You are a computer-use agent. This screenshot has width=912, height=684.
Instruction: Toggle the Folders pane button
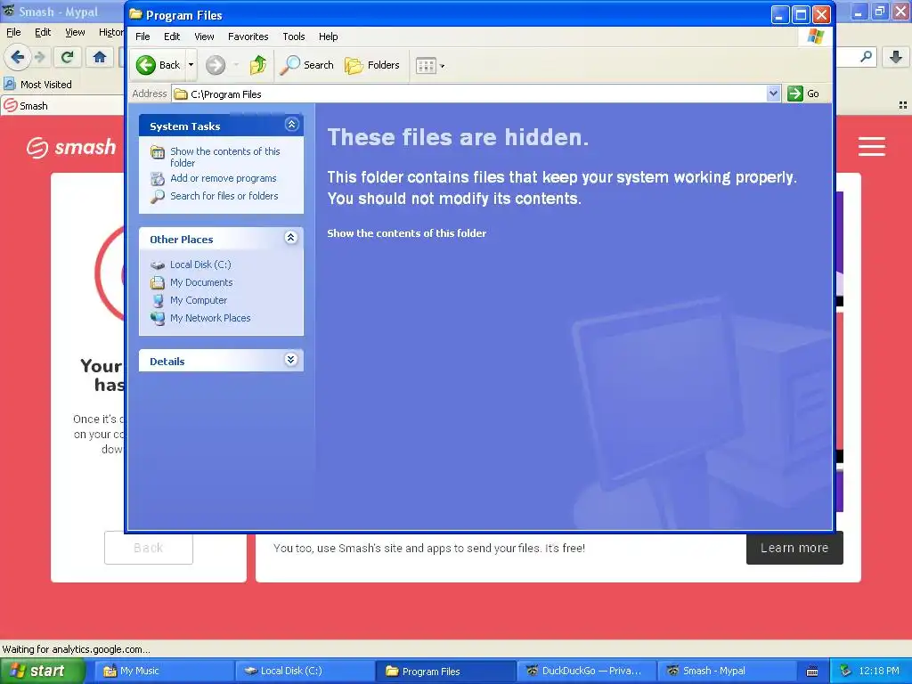point(372,65)
